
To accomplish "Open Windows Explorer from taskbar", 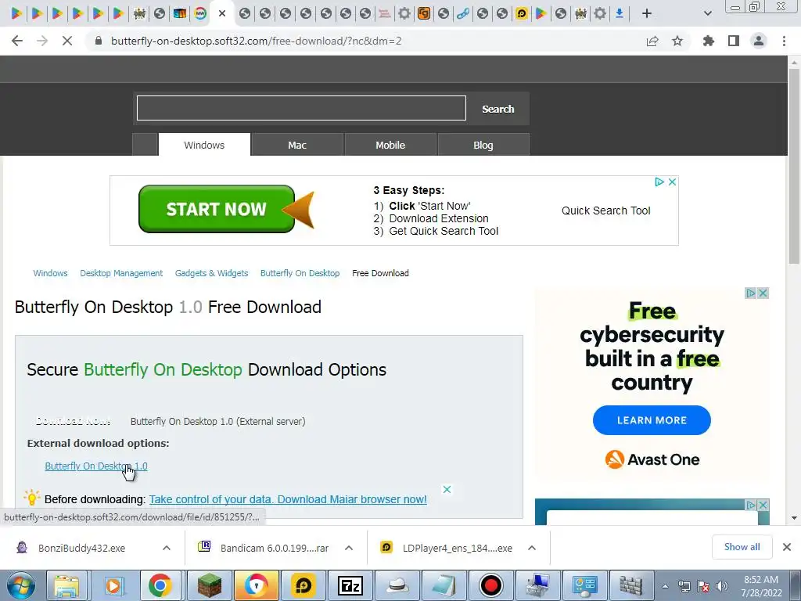I will pyautogui.click(x=67, y=585).
